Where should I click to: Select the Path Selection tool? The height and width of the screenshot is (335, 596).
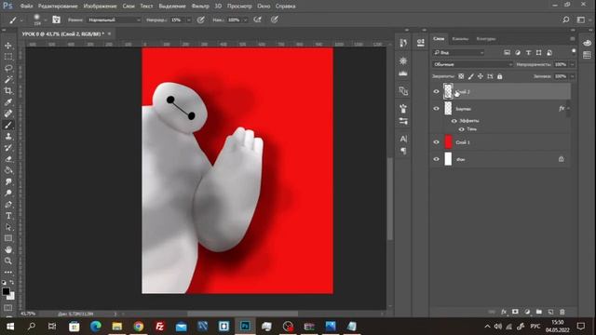pos(8,227)
